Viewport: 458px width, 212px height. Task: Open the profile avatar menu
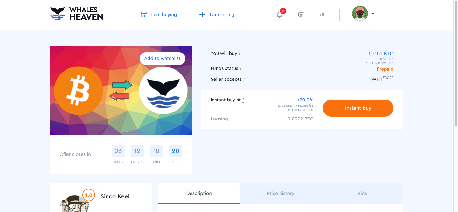tap(360, 14)
